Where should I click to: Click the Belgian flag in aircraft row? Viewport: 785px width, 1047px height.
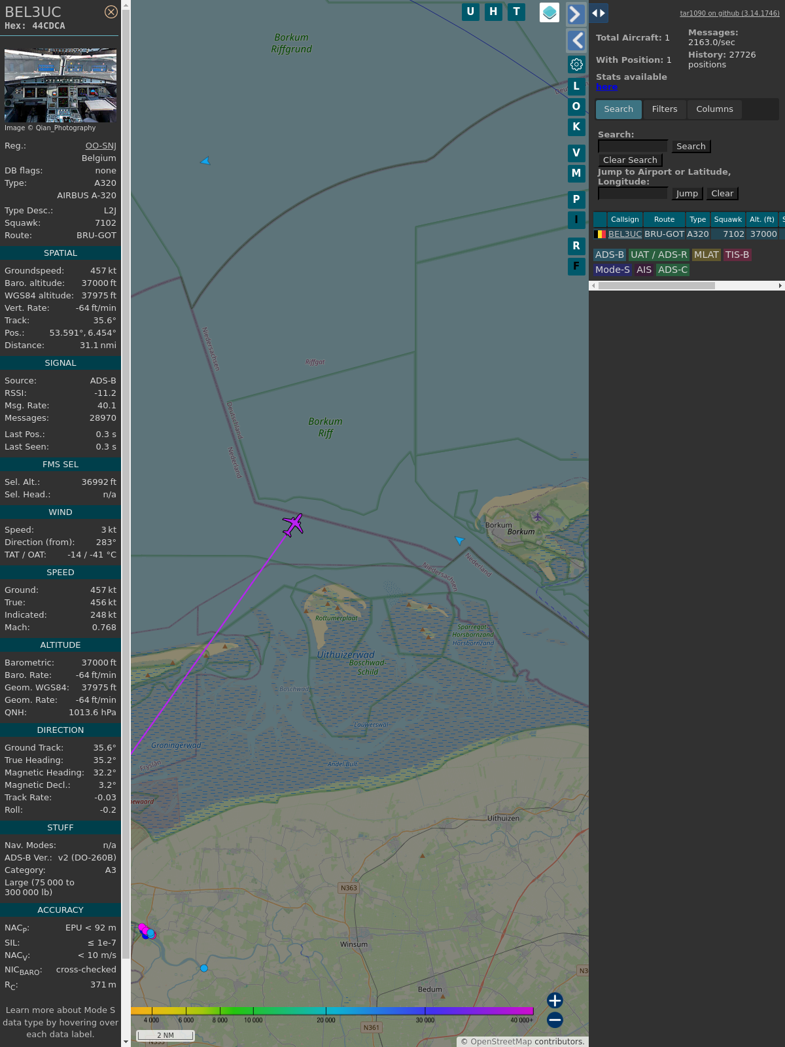coord(600,234)
